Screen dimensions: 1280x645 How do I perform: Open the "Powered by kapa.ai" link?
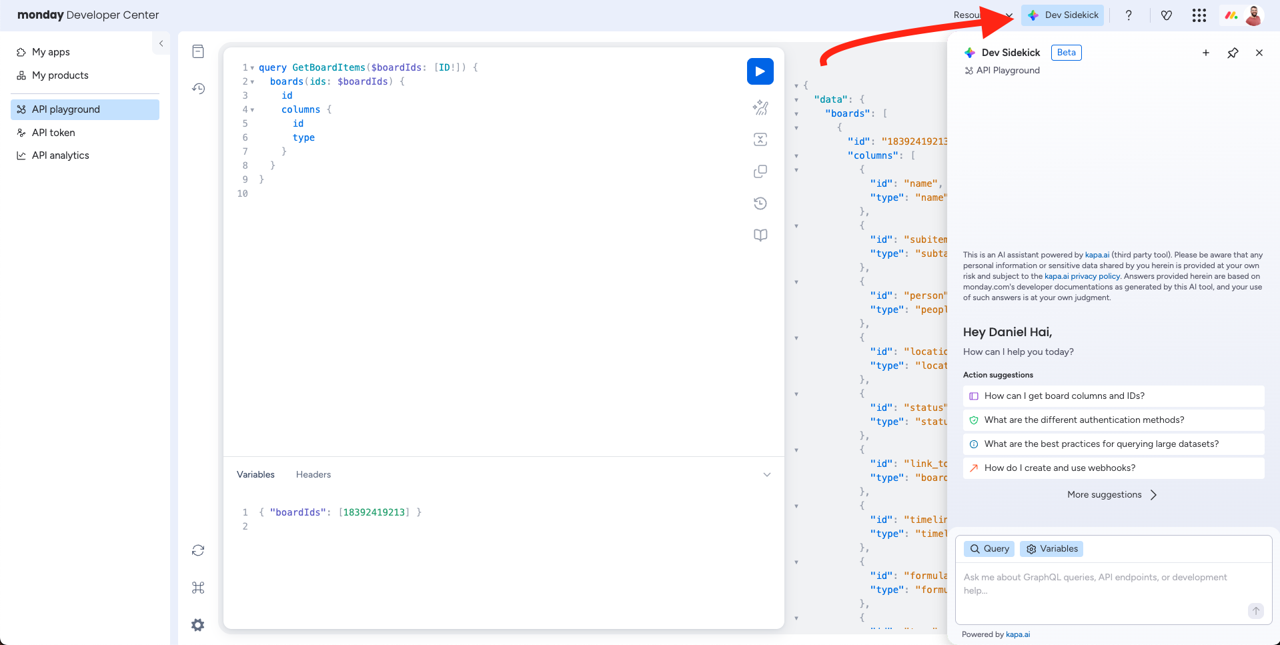coord(1018,634)
